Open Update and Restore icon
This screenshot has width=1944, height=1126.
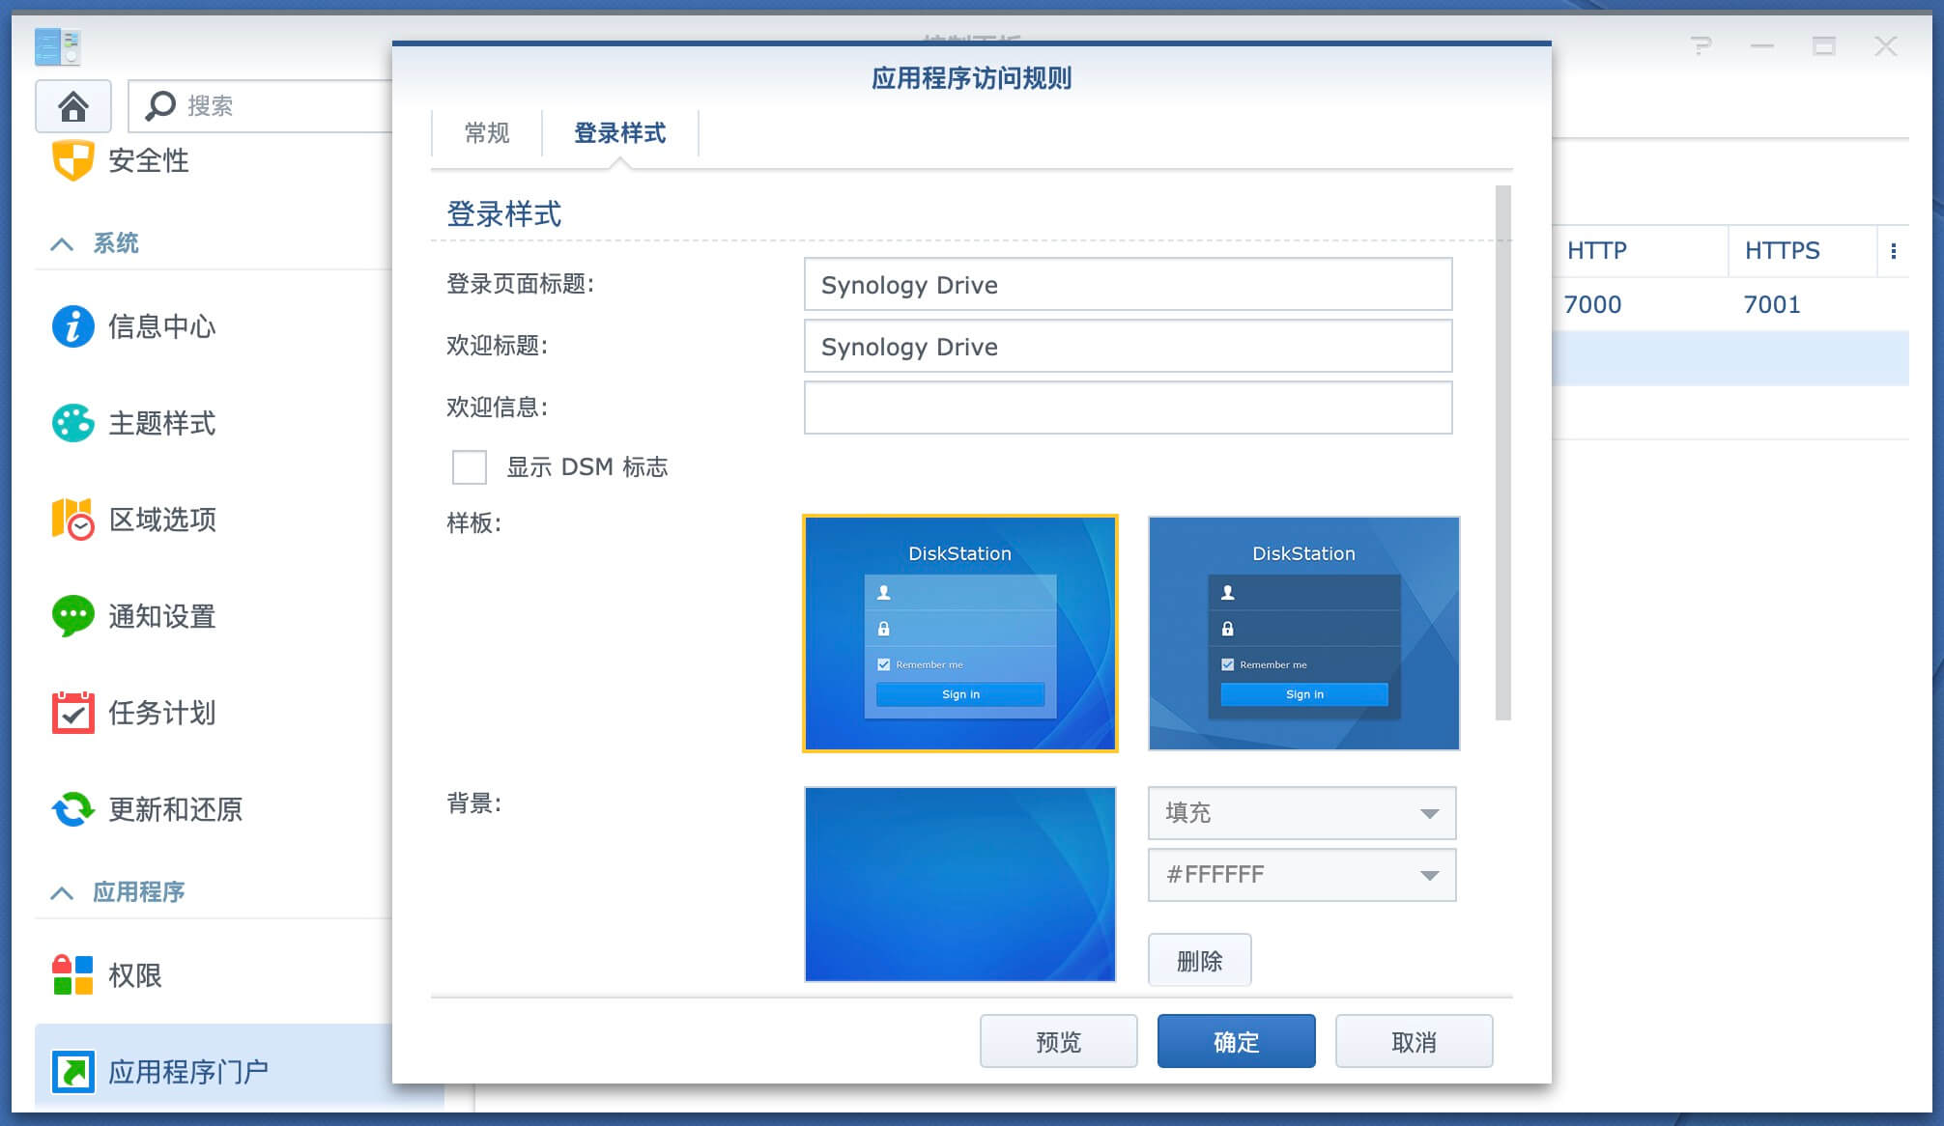tap(72, 809)
